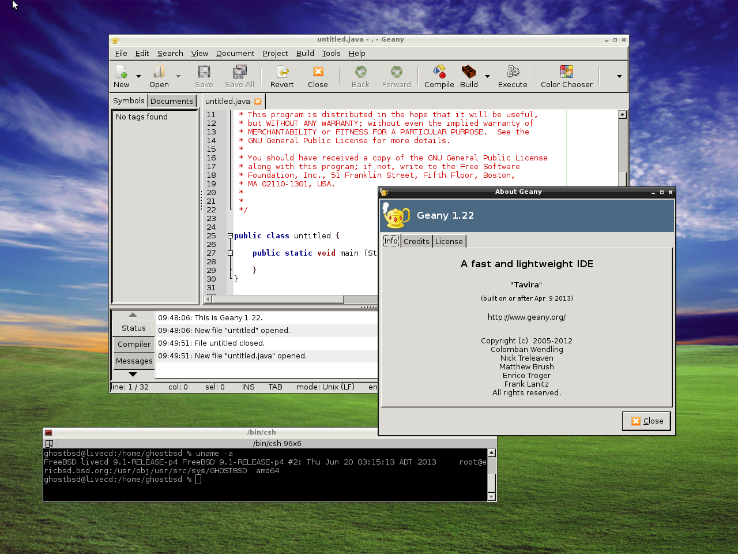Click the Save toolbar icon

point(204,72)
